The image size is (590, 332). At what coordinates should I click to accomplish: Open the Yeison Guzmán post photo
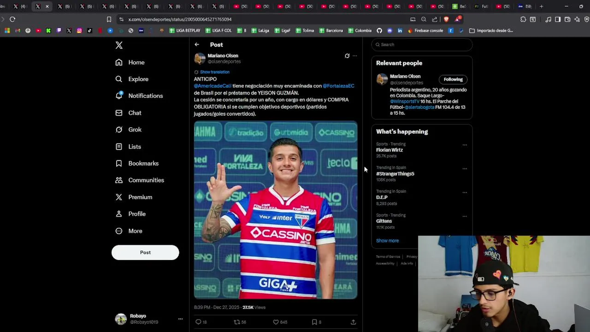[x=276, y=210]
